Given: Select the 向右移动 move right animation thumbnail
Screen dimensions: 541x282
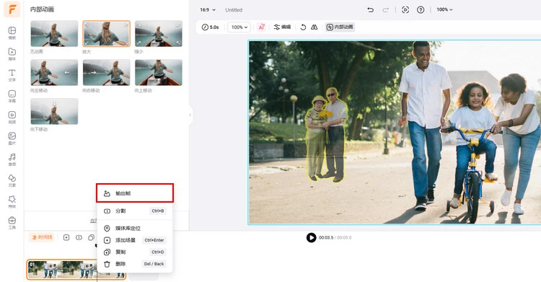Looking at the screenshot, I should pos(106,73).
